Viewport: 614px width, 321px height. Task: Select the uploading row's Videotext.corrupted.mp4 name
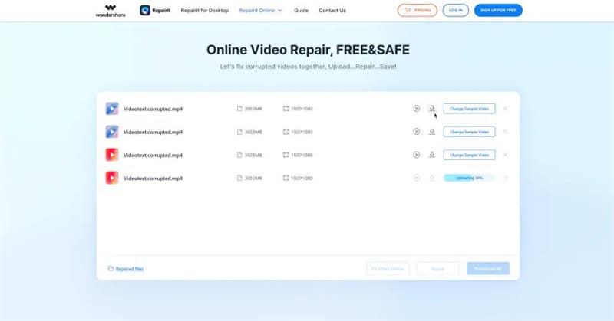click(x=153, y=179)
